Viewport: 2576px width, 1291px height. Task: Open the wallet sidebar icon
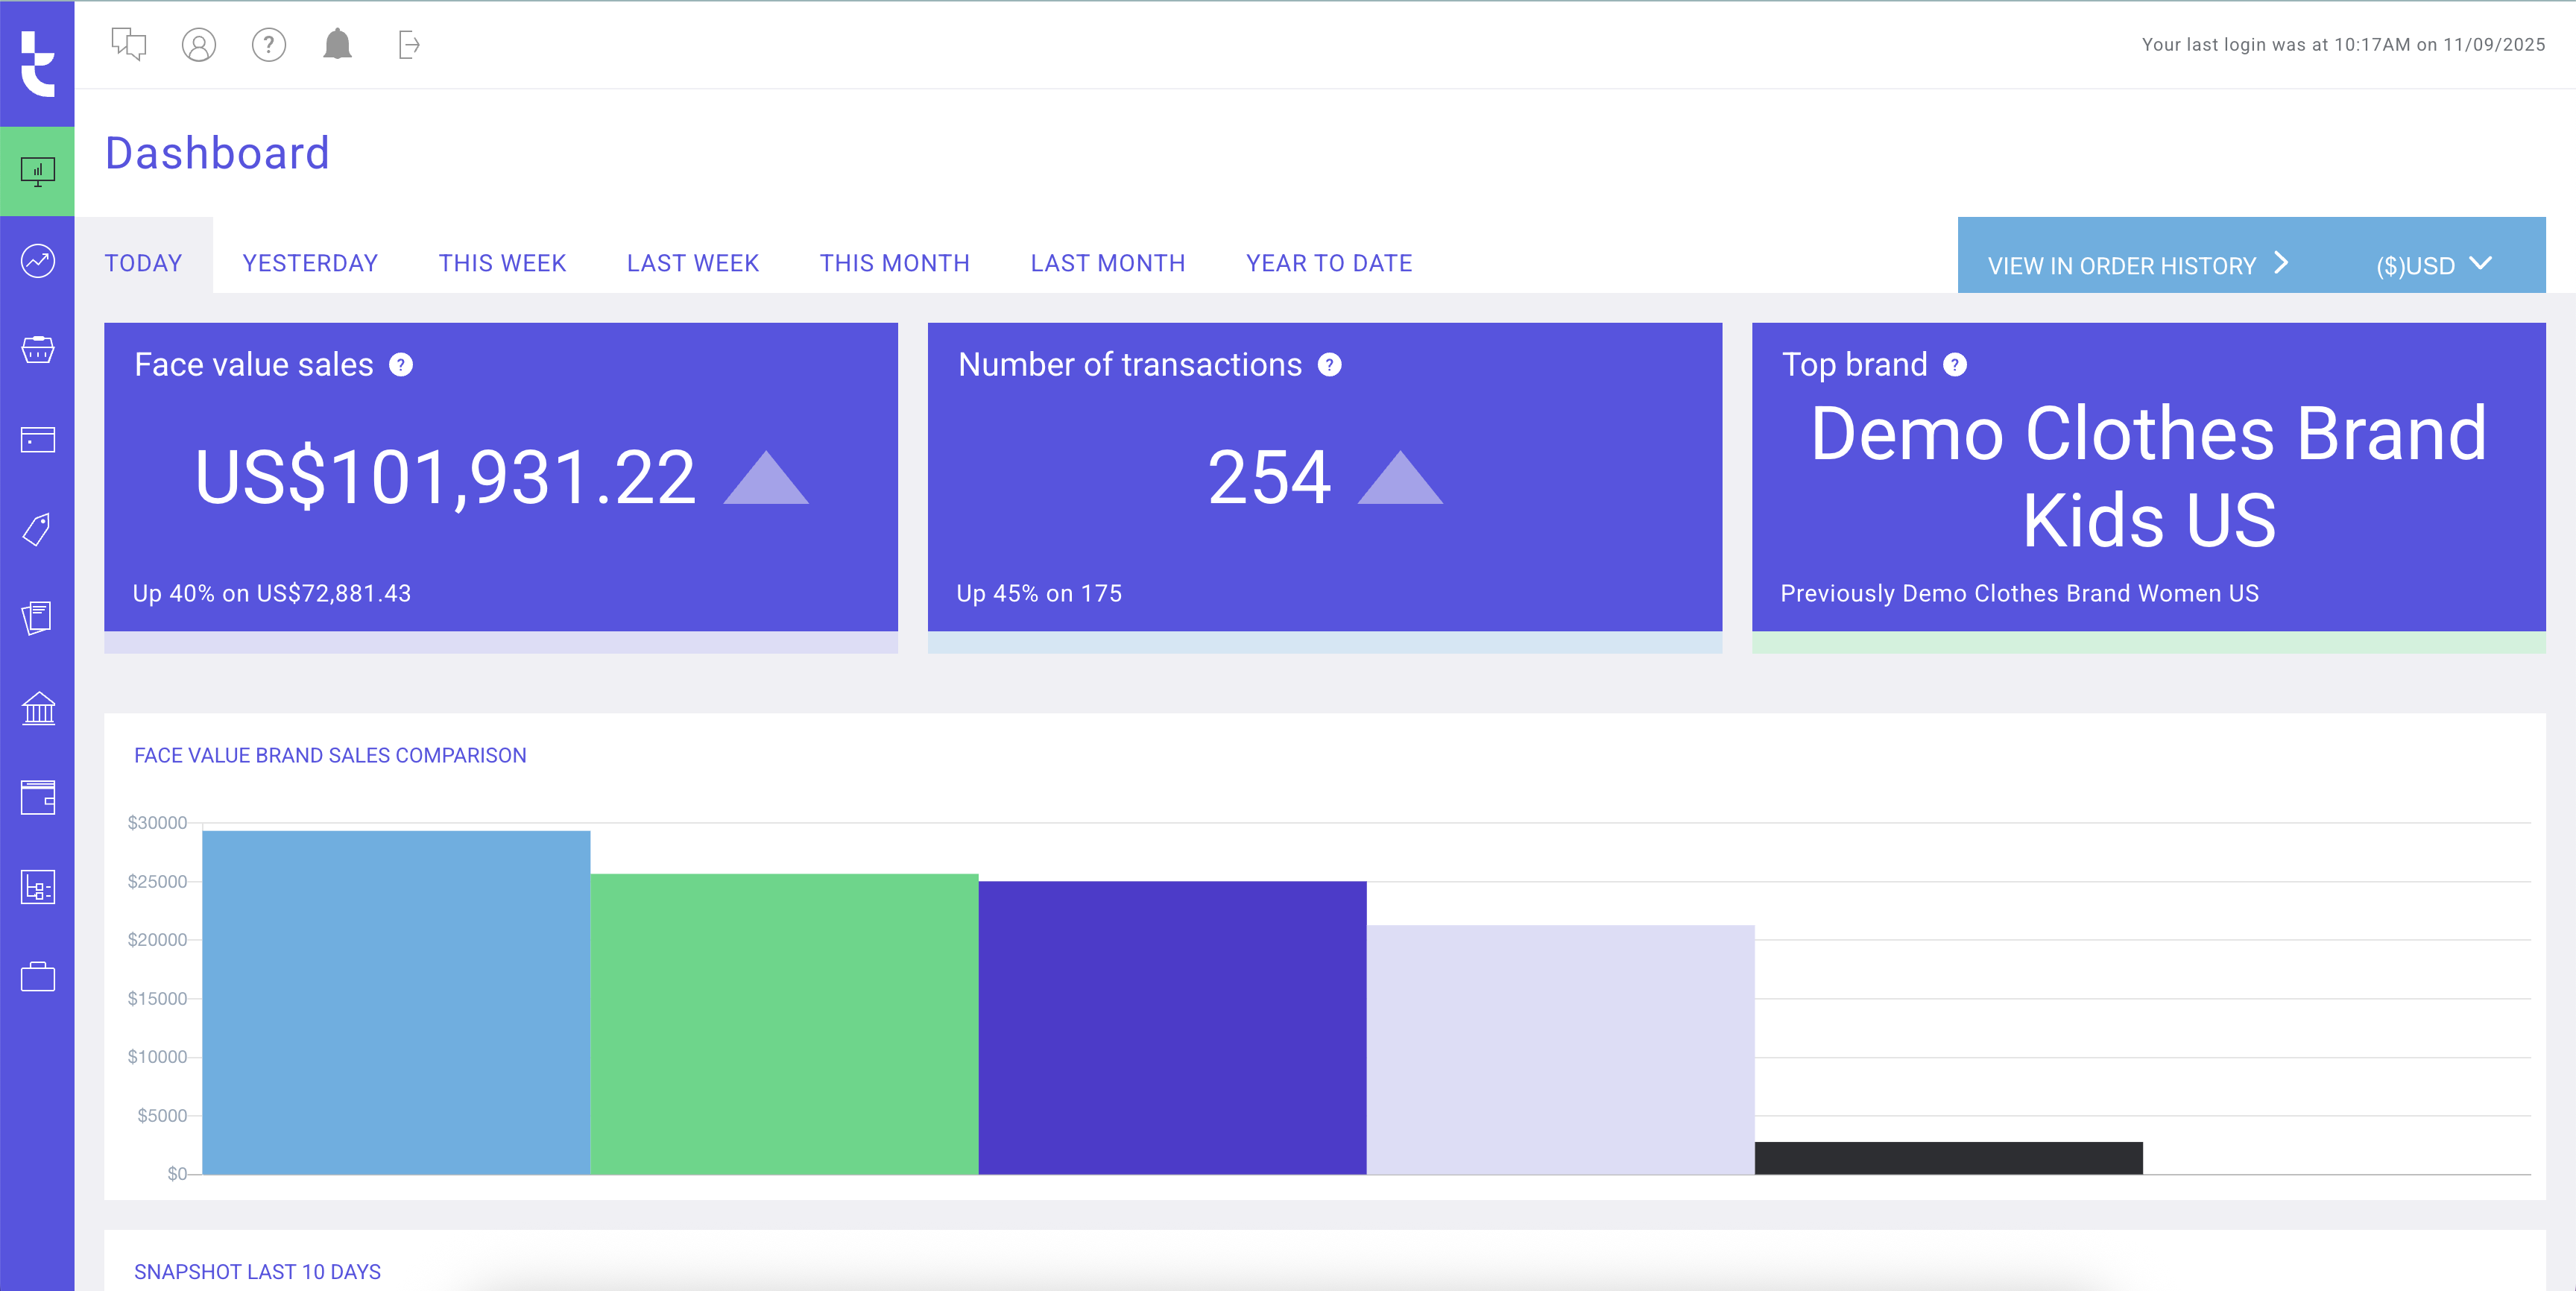coord(38,797)
